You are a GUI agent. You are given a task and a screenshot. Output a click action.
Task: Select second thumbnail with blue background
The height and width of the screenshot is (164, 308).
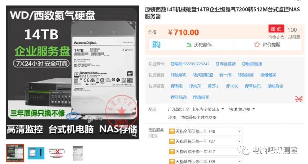(36, 153)
